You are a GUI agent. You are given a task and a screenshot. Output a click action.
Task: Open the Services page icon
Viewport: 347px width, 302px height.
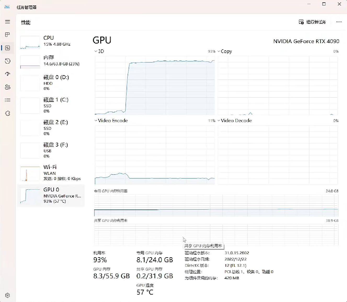tap(8, 113)
